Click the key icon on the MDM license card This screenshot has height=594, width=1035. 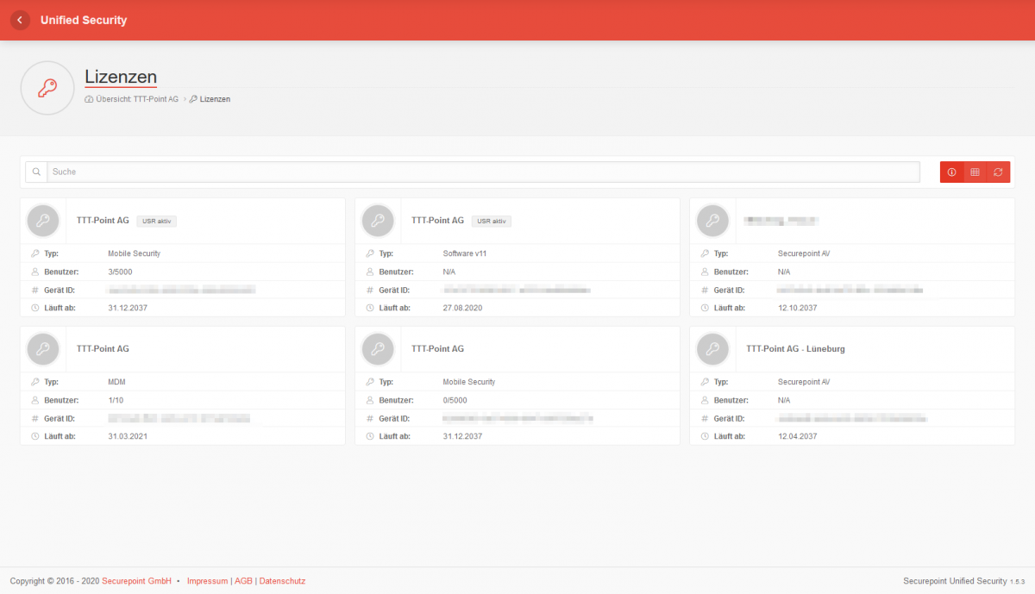click(x=43, y=348)
